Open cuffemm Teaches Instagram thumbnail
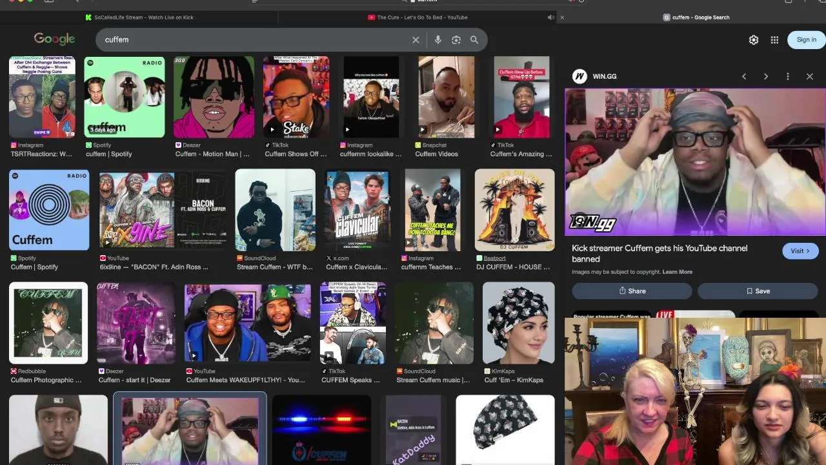The width and height of the screenshot is (826, 465). [x=432, y=210]
